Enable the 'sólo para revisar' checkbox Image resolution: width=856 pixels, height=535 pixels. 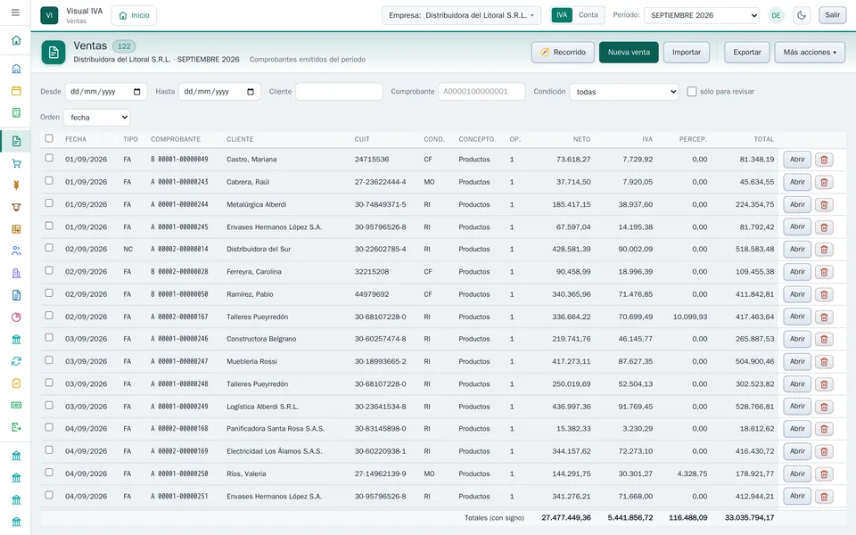tap(692, 92)
